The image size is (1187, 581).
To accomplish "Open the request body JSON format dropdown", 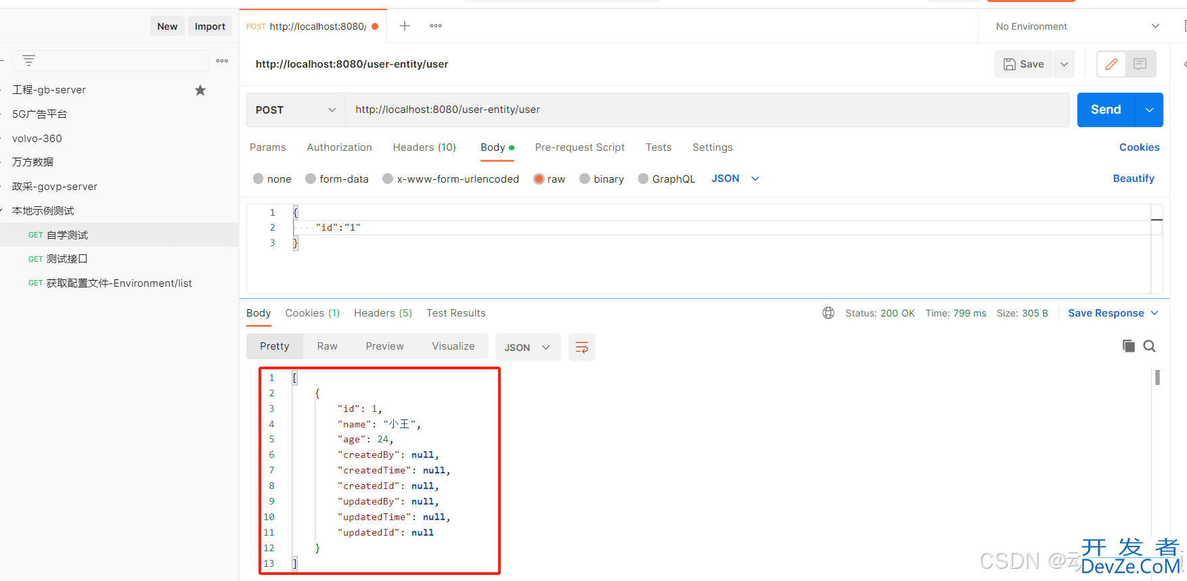I will tap(736, 179).
